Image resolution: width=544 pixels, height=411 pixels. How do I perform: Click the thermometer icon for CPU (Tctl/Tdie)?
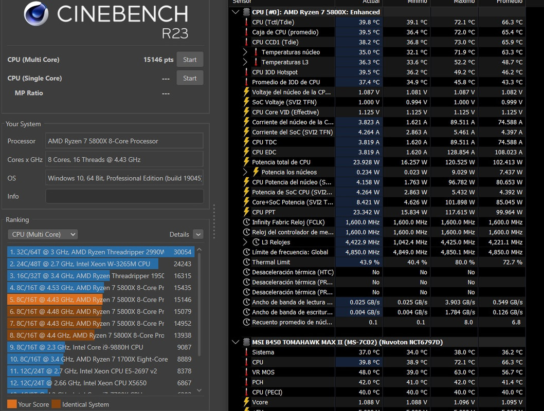click(x=246, y=22)
